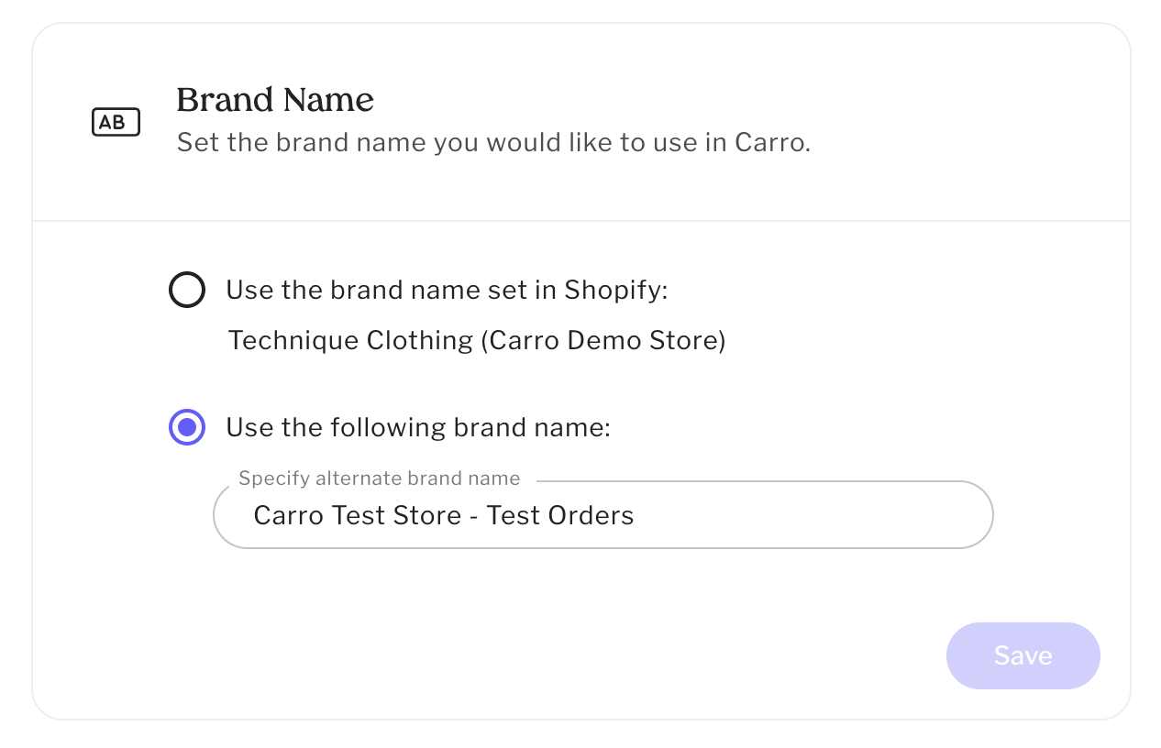Click the 'Technique Clothing (Carro Demo Store)' text
The width and height of the screenshot is (1161, 748).
pyautogui.click(x=476, y=341)
